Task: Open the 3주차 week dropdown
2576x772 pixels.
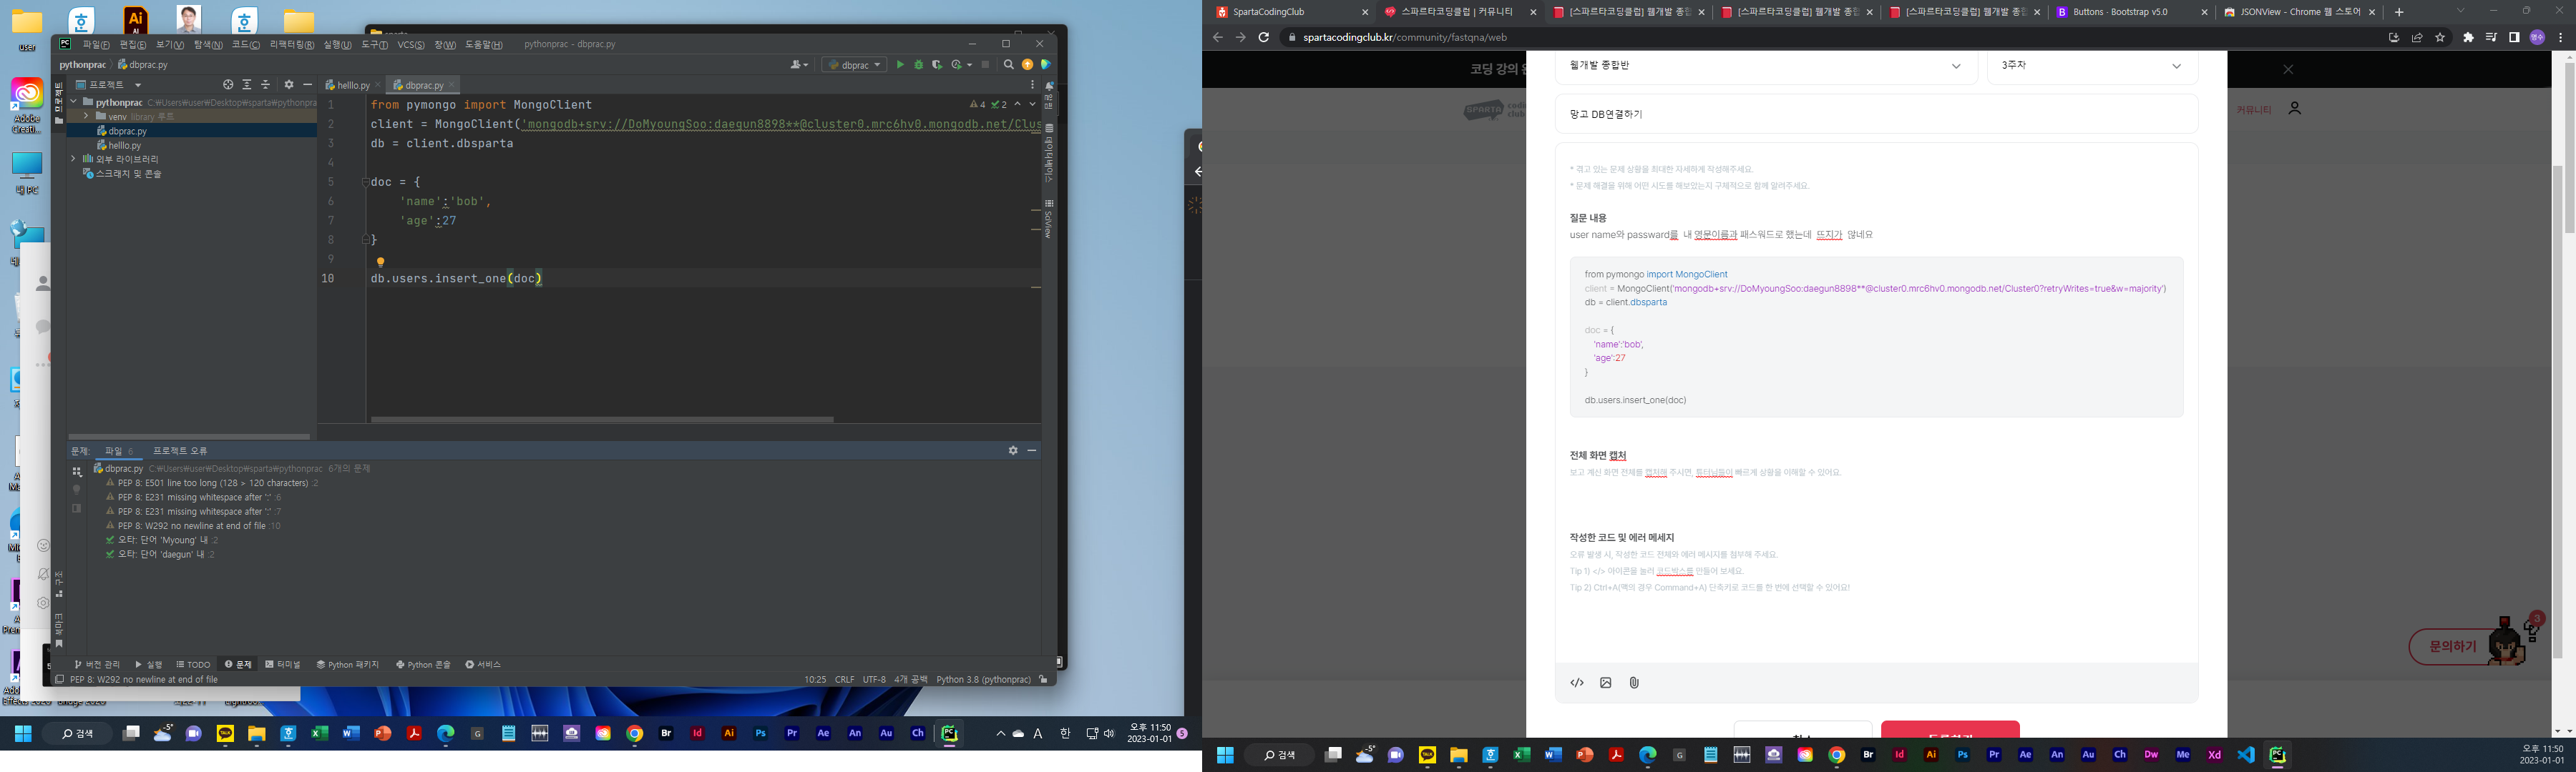Action: click(x=2092, y=66)
